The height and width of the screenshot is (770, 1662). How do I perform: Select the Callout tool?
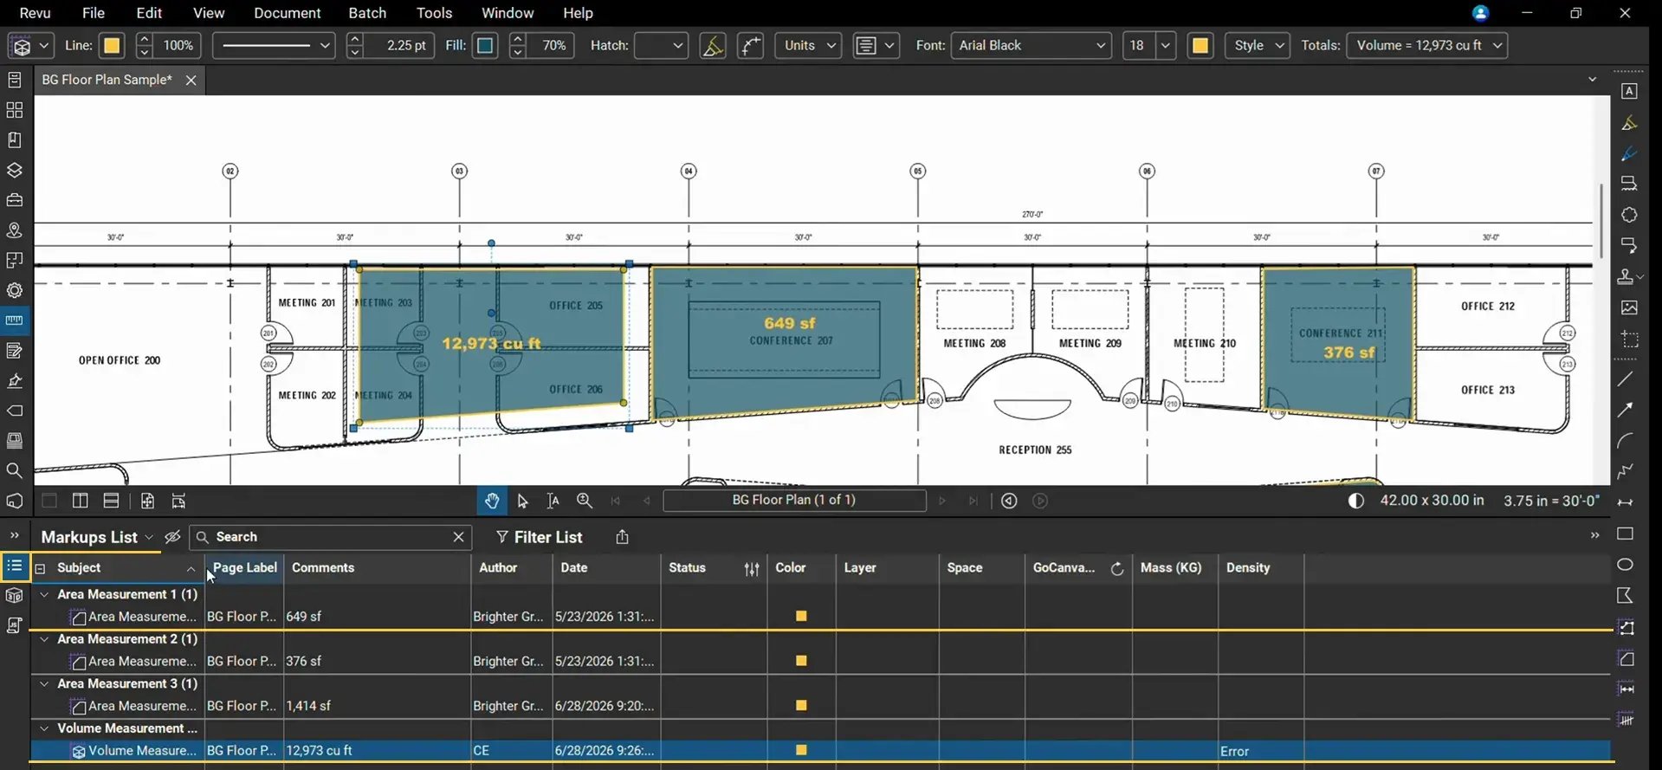coord(1628,246)
